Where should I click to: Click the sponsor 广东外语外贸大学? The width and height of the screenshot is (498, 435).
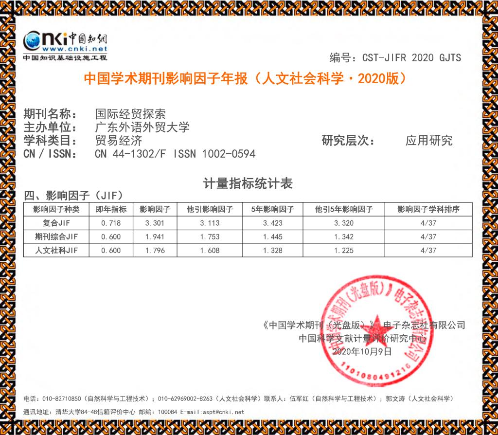(x=142, y=127)
